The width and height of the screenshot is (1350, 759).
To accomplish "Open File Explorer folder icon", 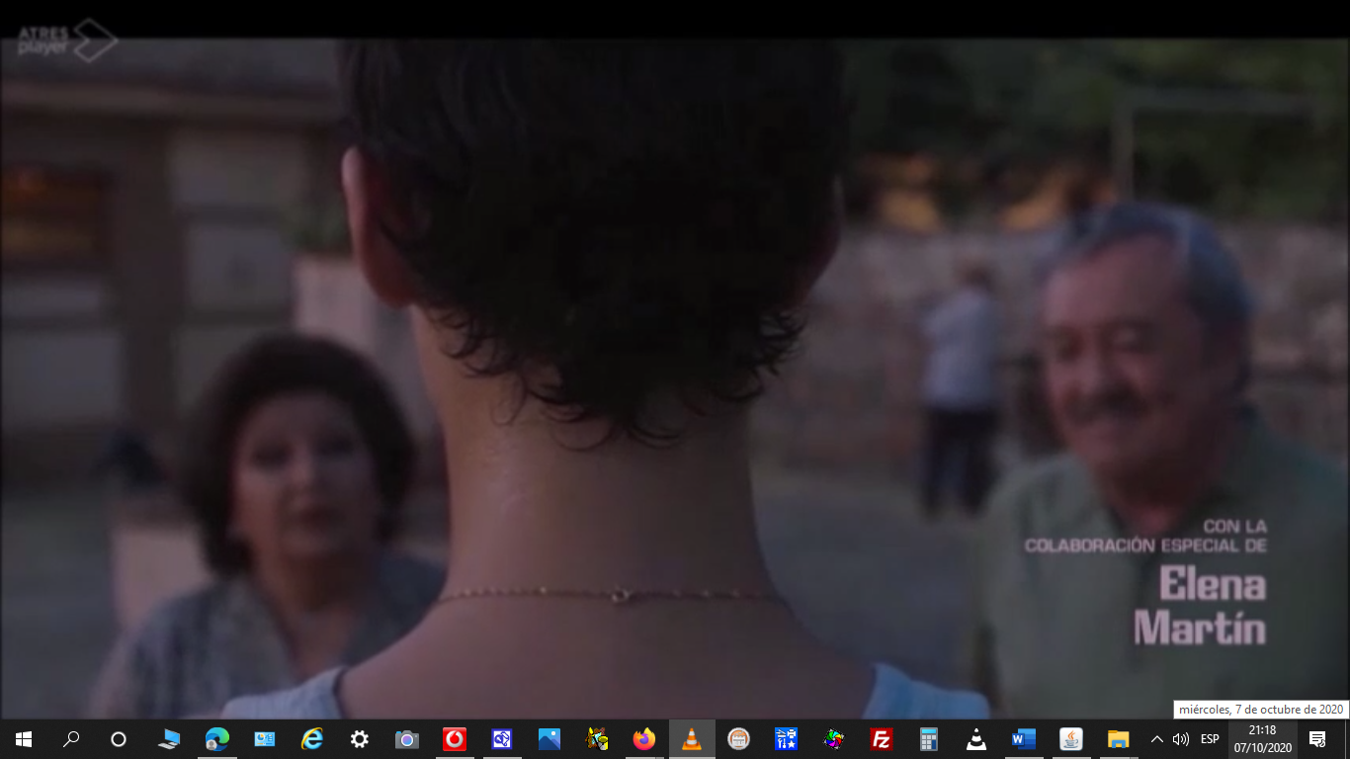I will 1118,739.
